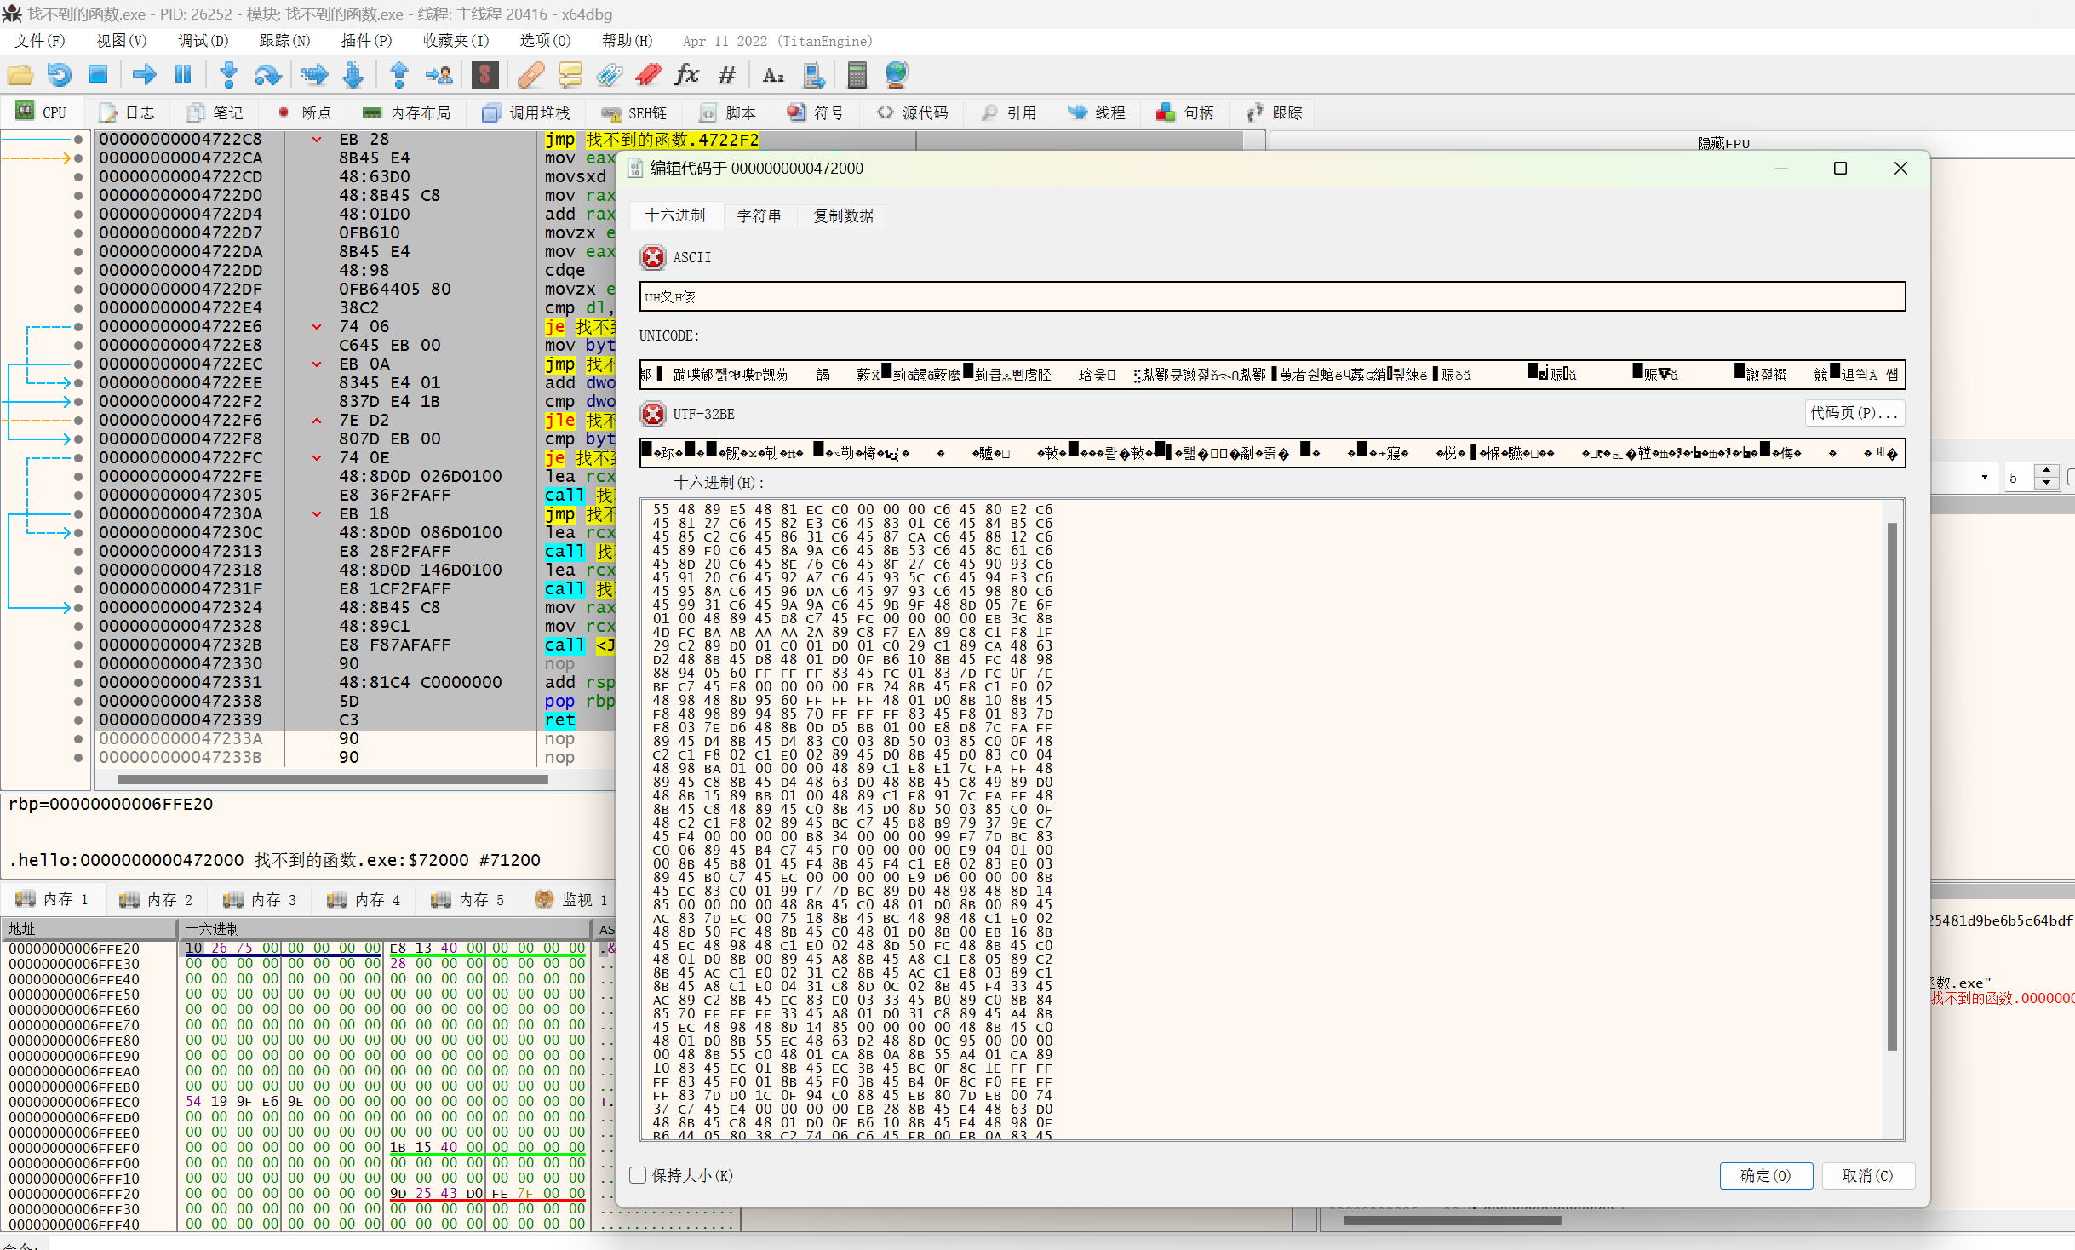Screen dimensions: 2075x1250
Task: Click the fx functions toolbar icon
Action: point(686,75)
